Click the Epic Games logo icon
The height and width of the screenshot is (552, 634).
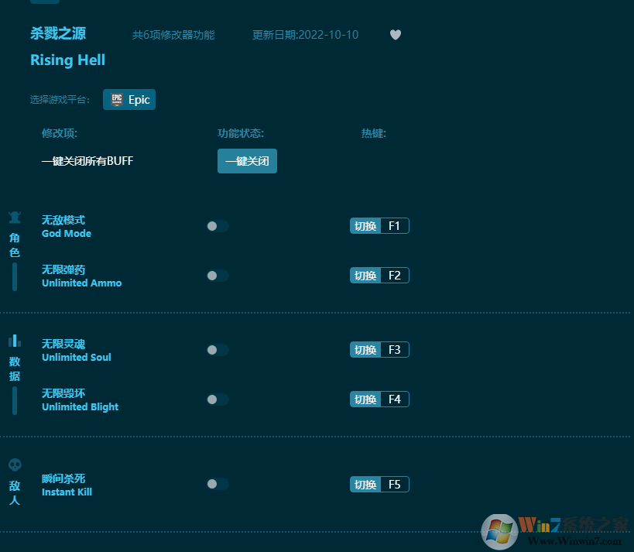click(x=117, y=99)
